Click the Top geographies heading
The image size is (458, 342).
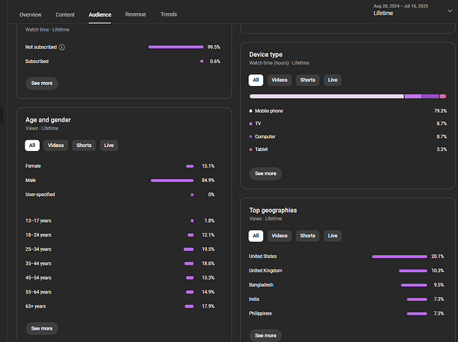[x=273, y=211]
